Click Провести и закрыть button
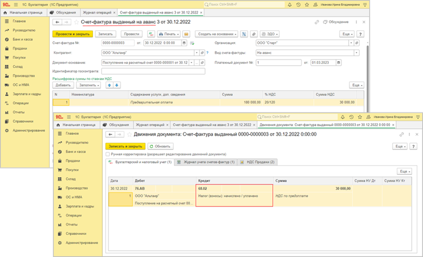Image resolution: width=423 pixels, height=257 pixels. tap(72, 34)
